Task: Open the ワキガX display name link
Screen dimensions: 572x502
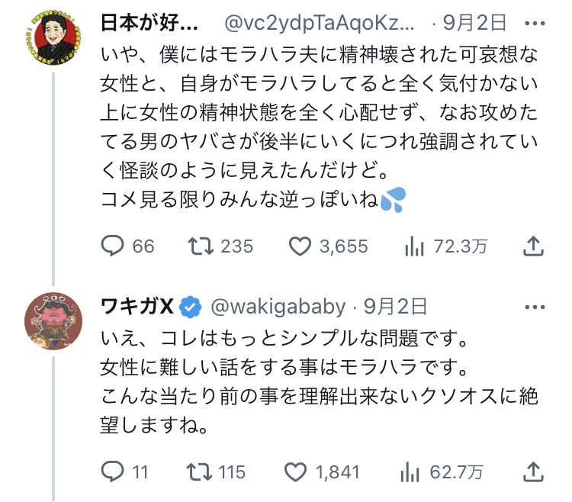Action: (137, 307)
